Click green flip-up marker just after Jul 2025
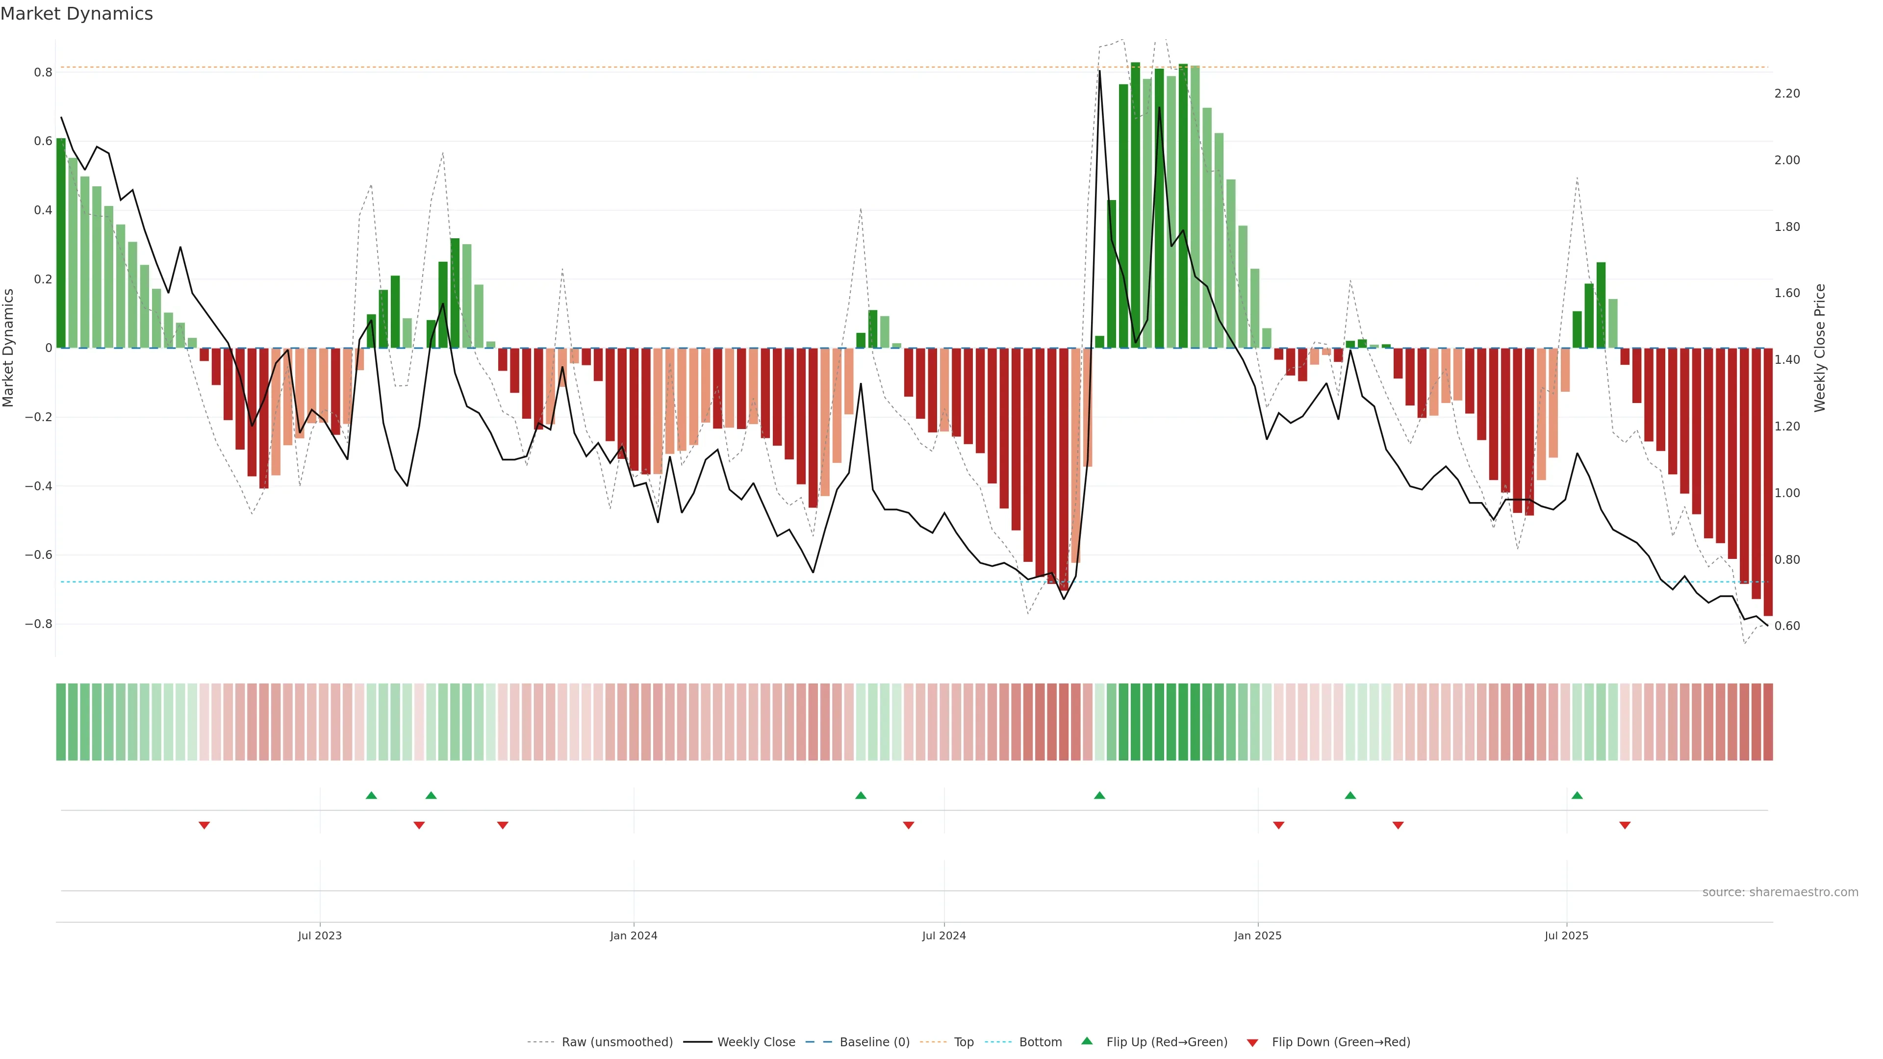The height and width of the screenshot is (1059, 1883). click(x=1577, y=795)
